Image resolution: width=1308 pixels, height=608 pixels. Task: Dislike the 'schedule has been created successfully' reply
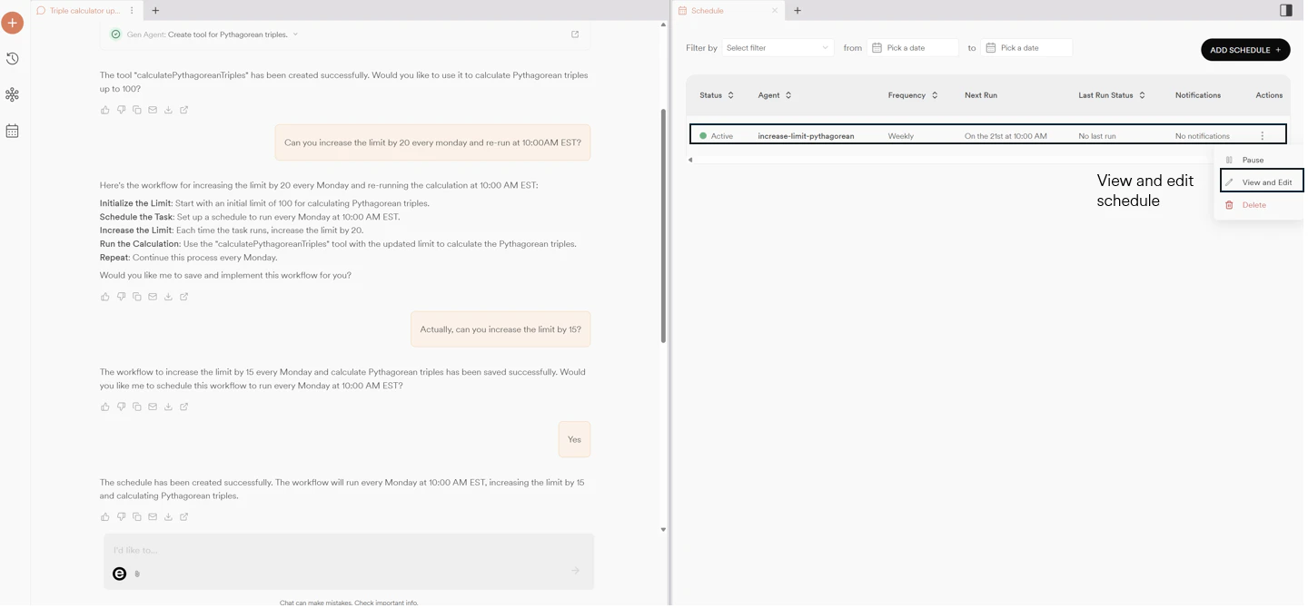pyautogui.click(x=121, y=517)
